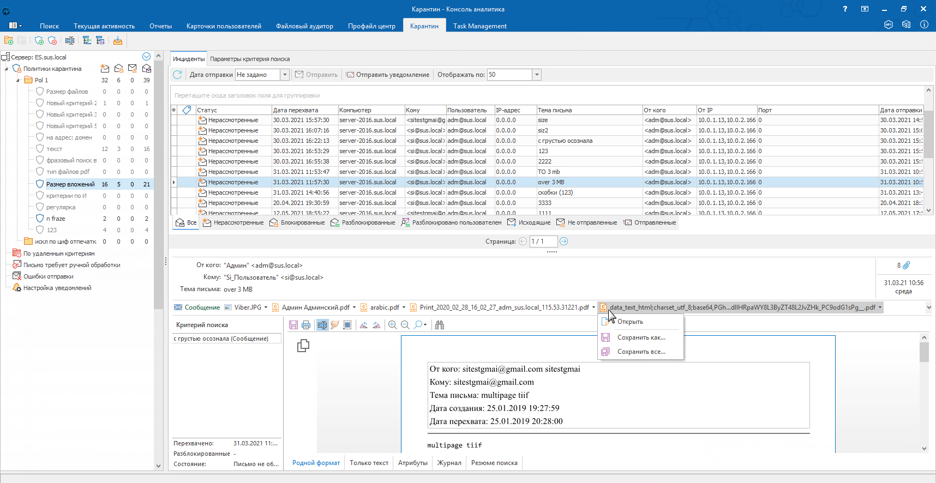The image size is (936, 483).
Task: Zoom in on the document preview
Action: click(392, 325)
